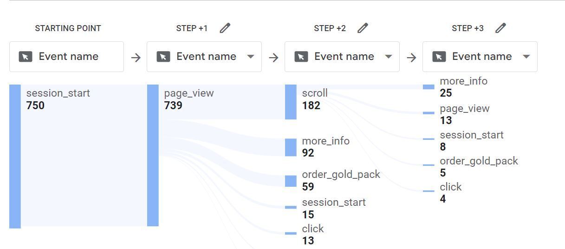
Task: Click the click 13 node in Step +2
Action: 291,233
